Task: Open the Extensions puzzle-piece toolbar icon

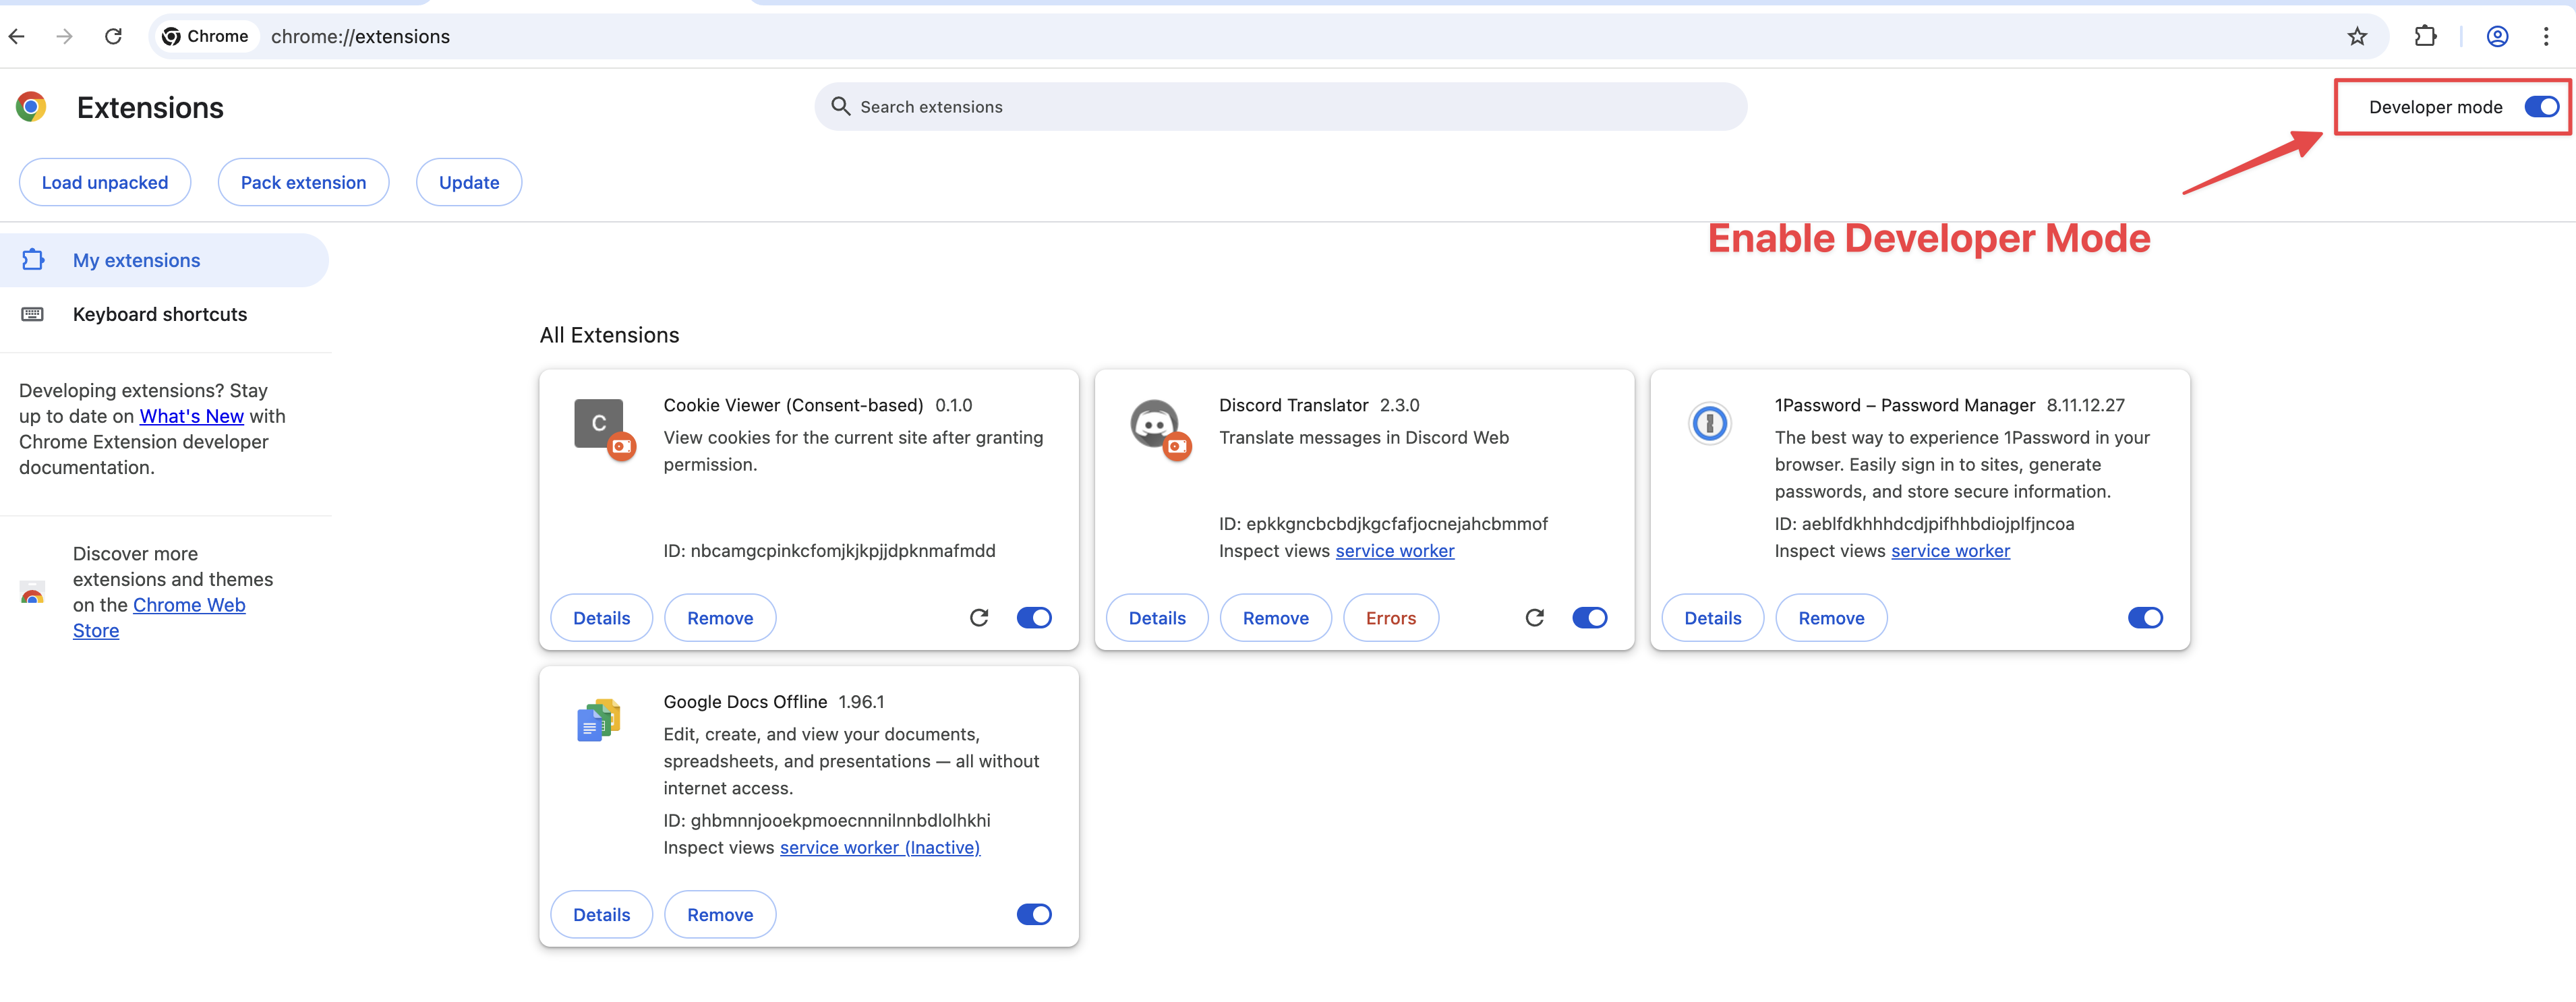Action: pyautogui.click(x=2425, y=37)
